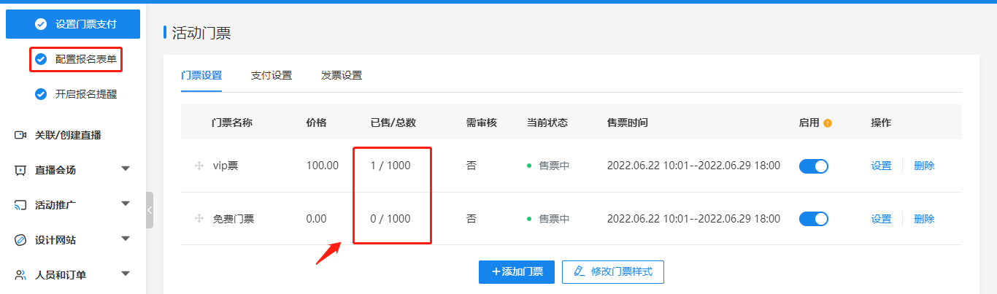Expand the 人员和订单 menu arrow

(126, 274)
